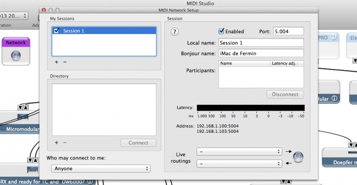Add a new session with the plus under My Sessions
This screenshot has height=185, width=357.
(x=57, y=62)
